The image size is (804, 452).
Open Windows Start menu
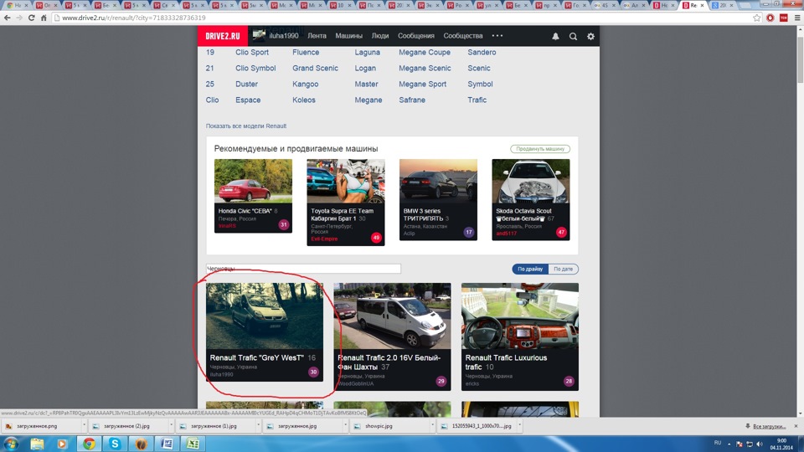point(11,444)
